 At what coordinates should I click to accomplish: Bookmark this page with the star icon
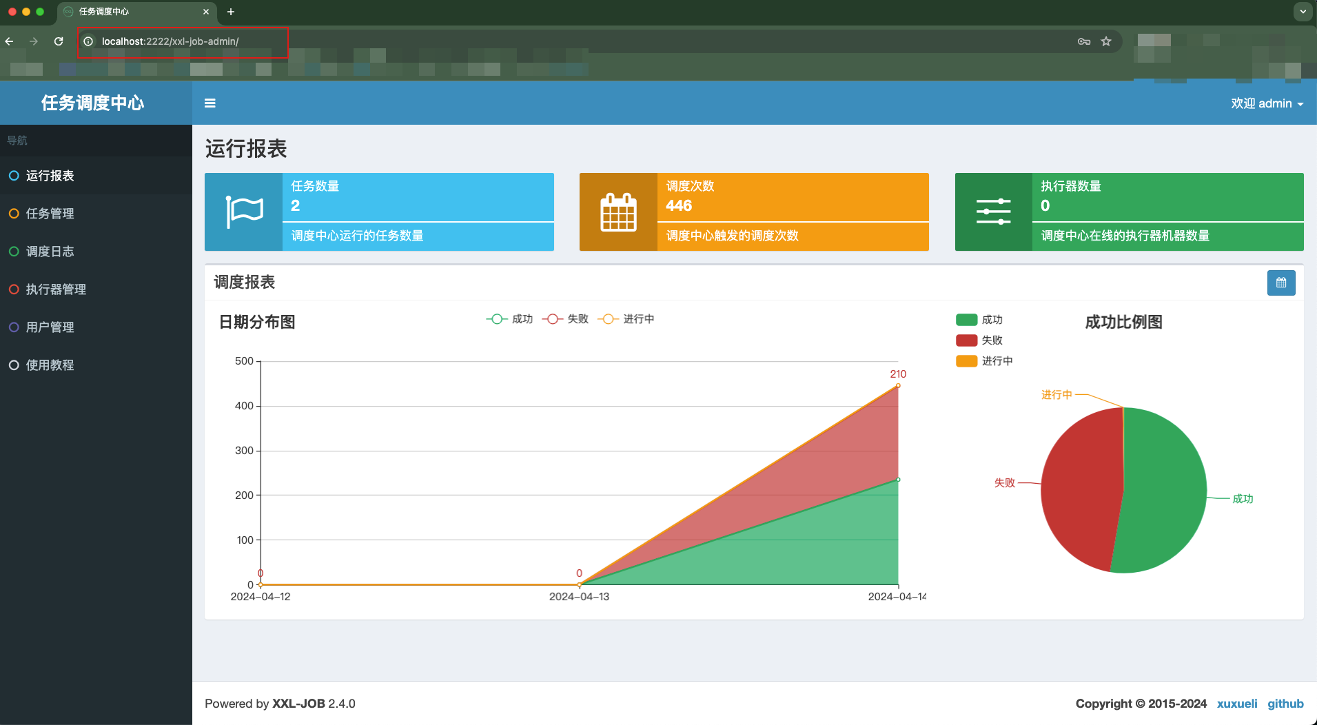(x=1106, y=41)
